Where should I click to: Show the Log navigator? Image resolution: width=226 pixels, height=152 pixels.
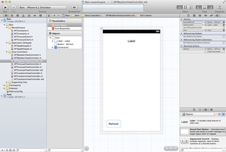coord(41,15)
